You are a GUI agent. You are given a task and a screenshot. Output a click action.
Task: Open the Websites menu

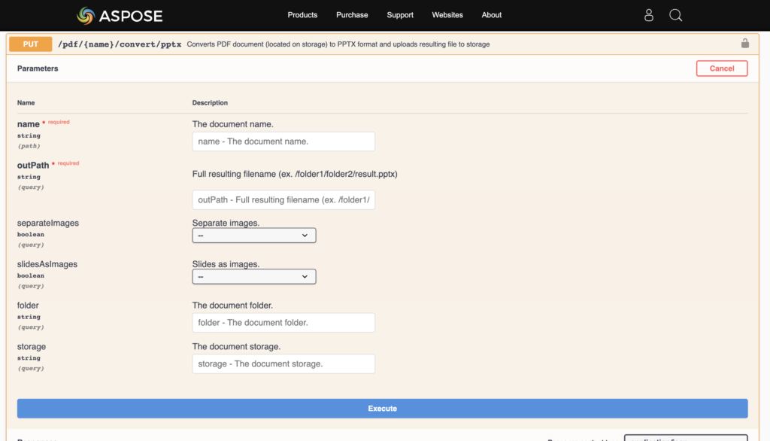pyautogui.click(x=447, y=15)
